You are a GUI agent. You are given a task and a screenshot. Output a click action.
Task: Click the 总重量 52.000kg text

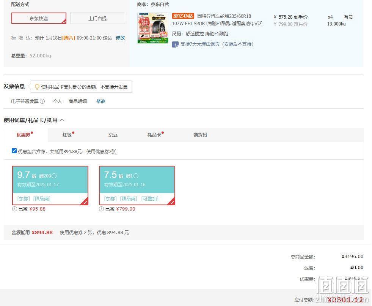pyautogui.click(x=31, y=55)
